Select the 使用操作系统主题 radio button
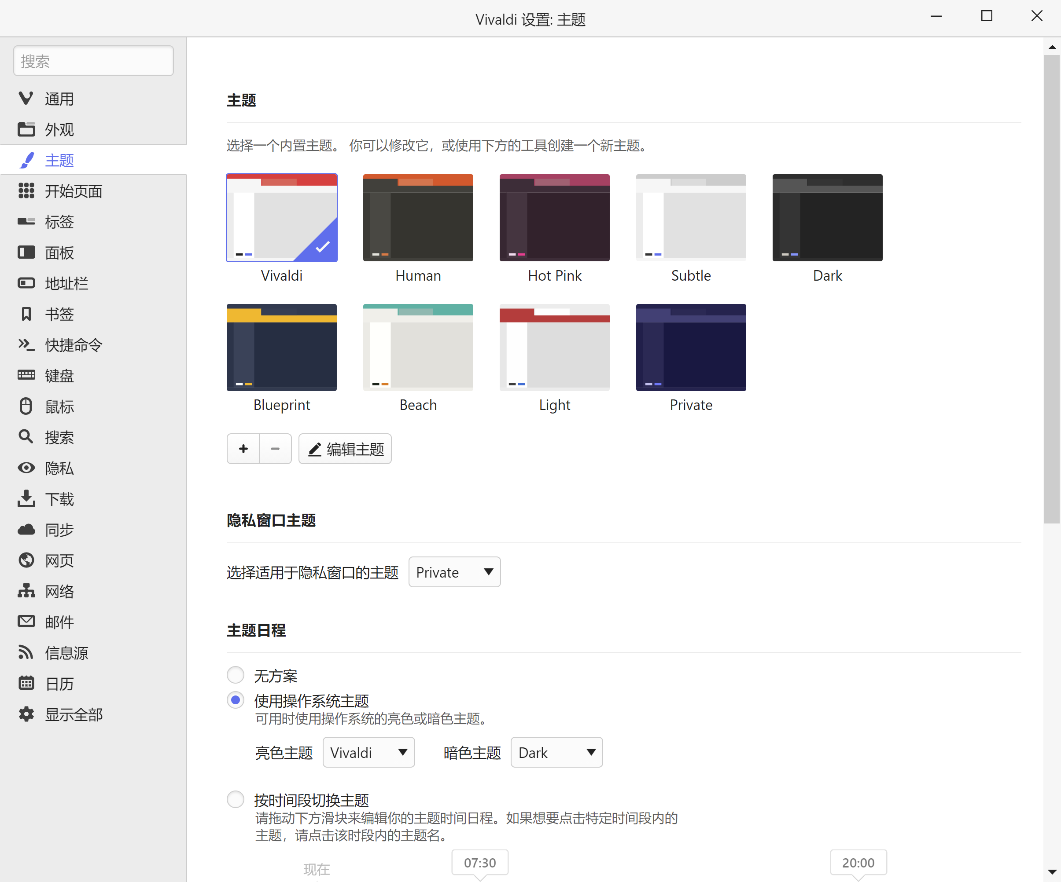1061x882 pixels. click(x=236, y=700)
